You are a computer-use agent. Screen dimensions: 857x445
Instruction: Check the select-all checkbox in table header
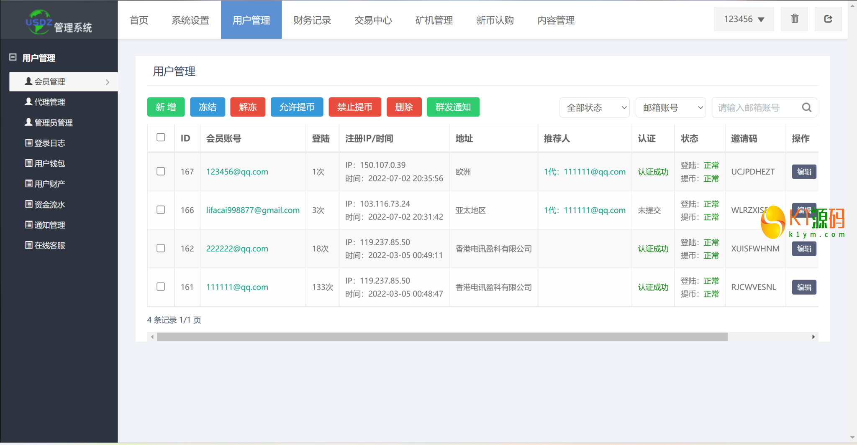161,137
